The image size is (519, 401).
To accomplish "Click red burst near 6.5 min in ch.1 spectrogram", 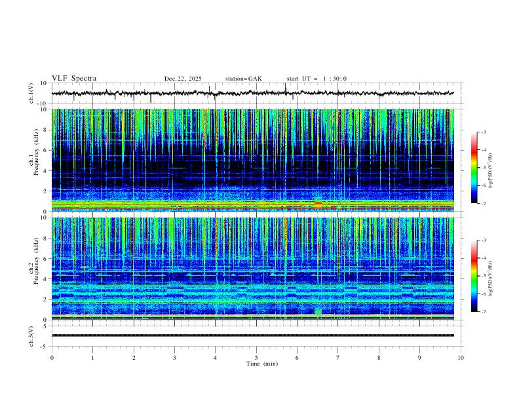I will click(318, 205).
